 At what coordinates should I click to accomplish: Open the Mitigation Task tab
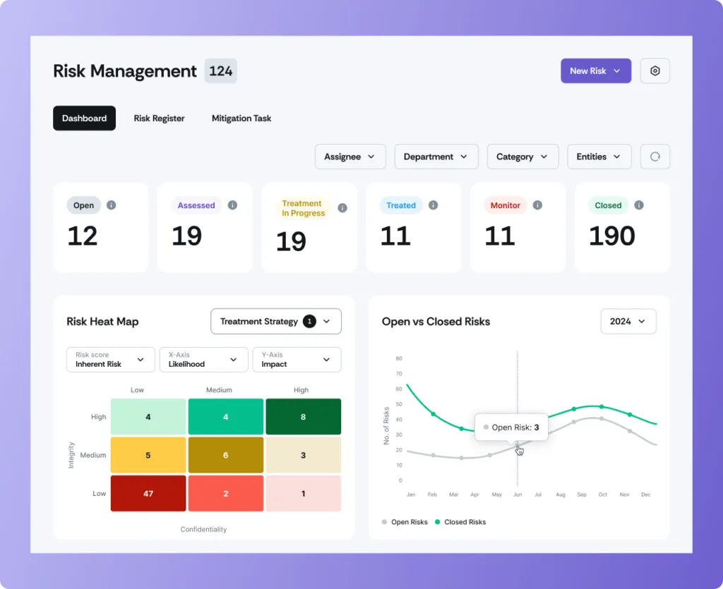pyautogui.click(x=241, y=118)
